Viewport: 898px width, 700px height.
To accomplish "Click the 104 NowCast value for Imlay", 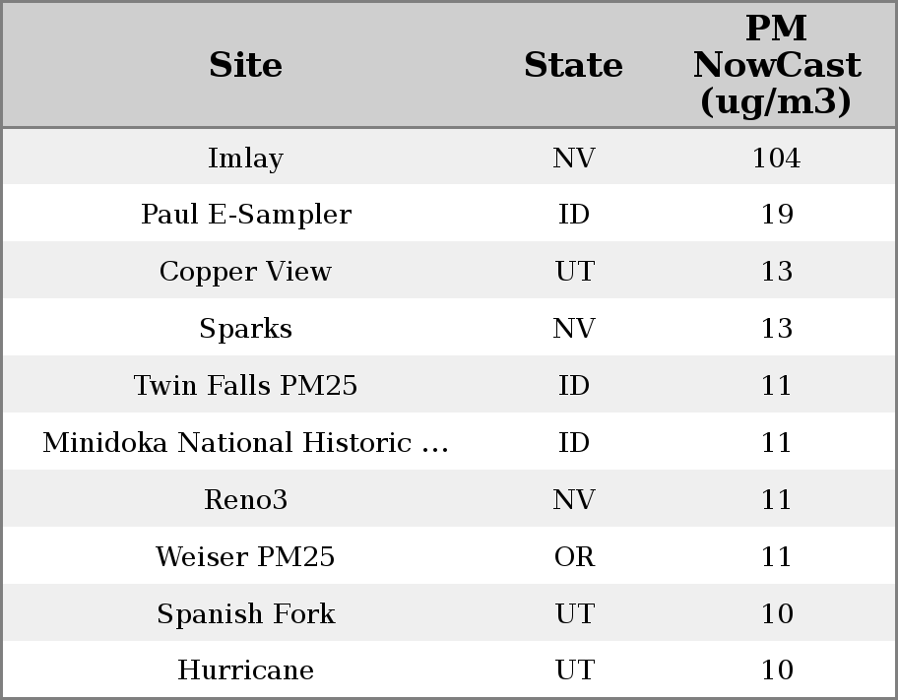I will point(776,159).
